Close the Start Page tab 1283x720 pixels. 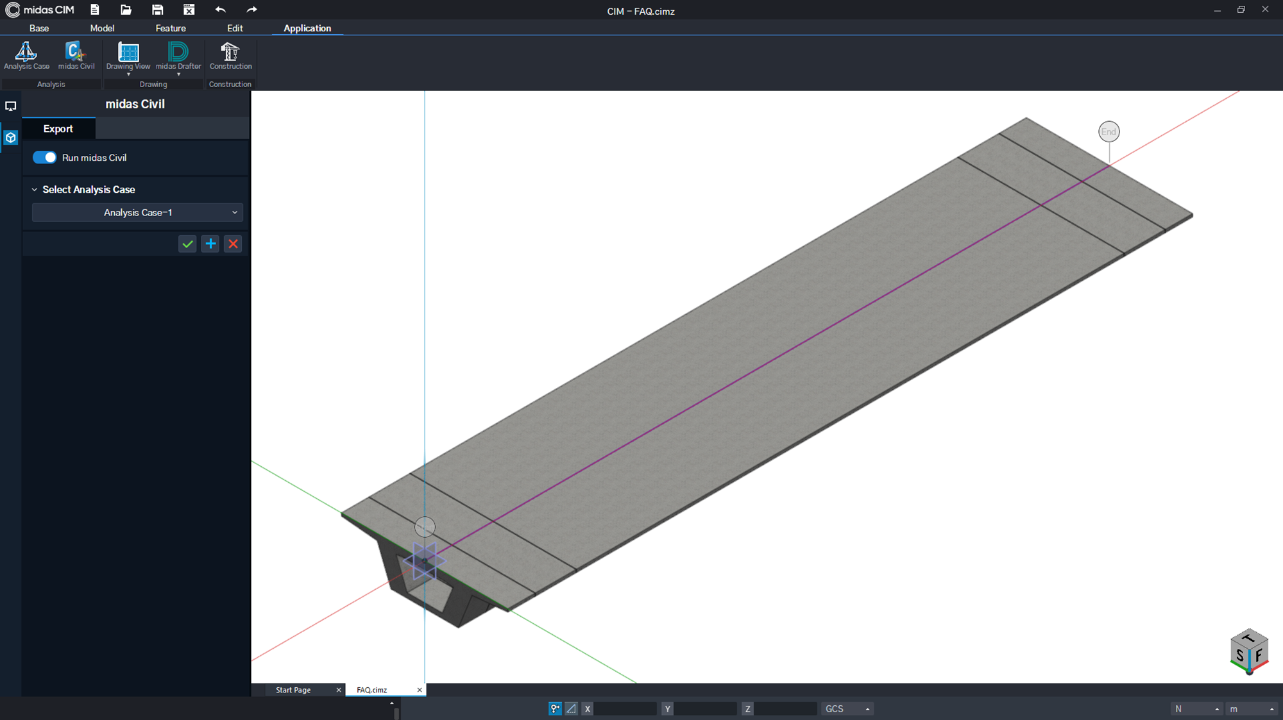[339, 690]
